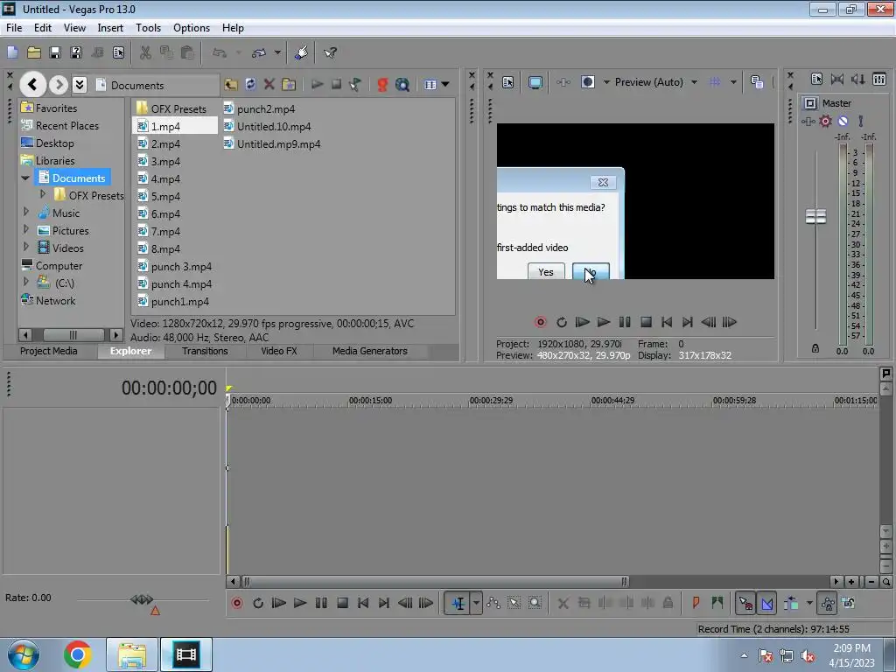Switch to the Video FX tab
This screenshot has height=672, width=896.
pyautogui.click(x=279, y=351)
